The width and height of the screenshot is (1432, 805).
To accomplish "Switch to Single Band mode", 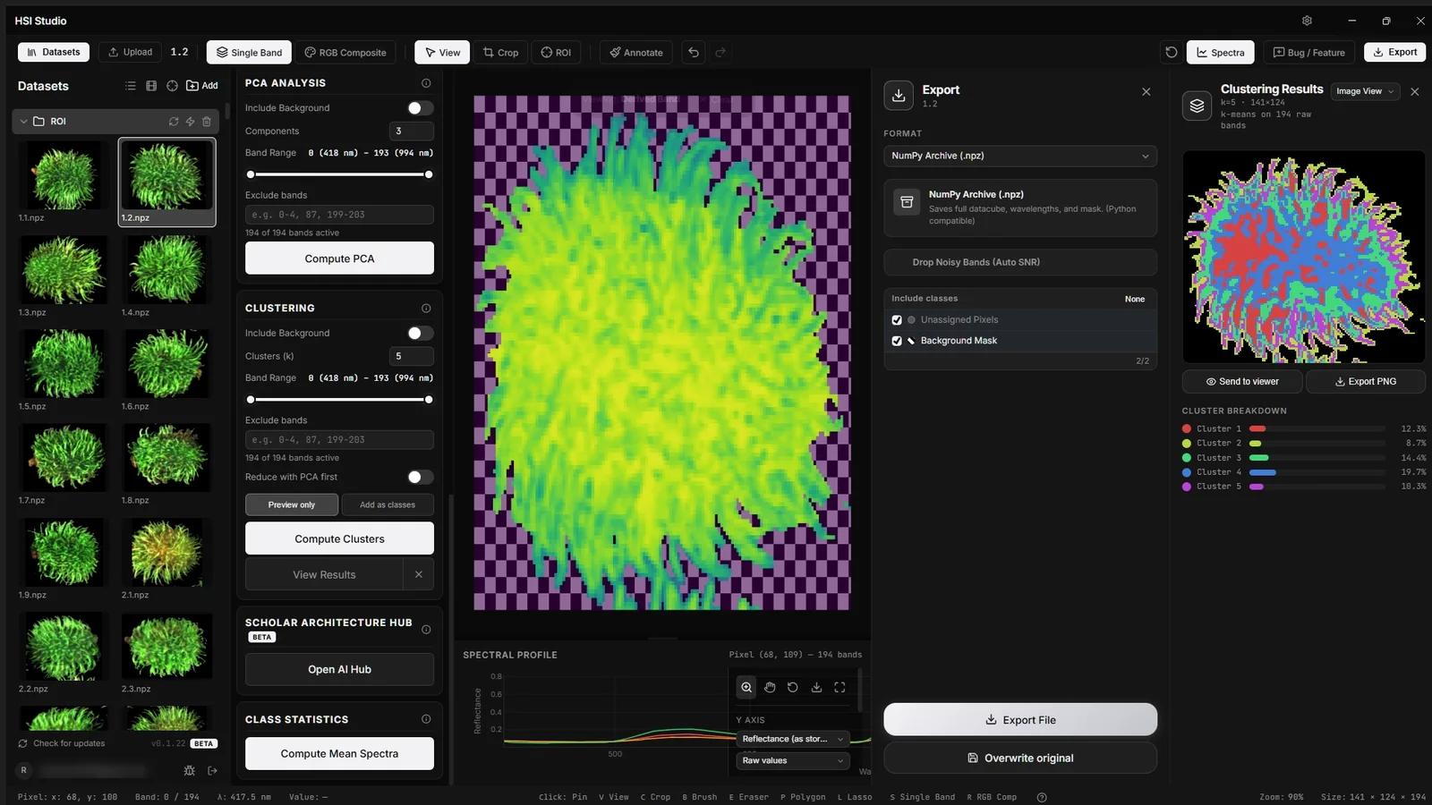I will click(249, 53).
